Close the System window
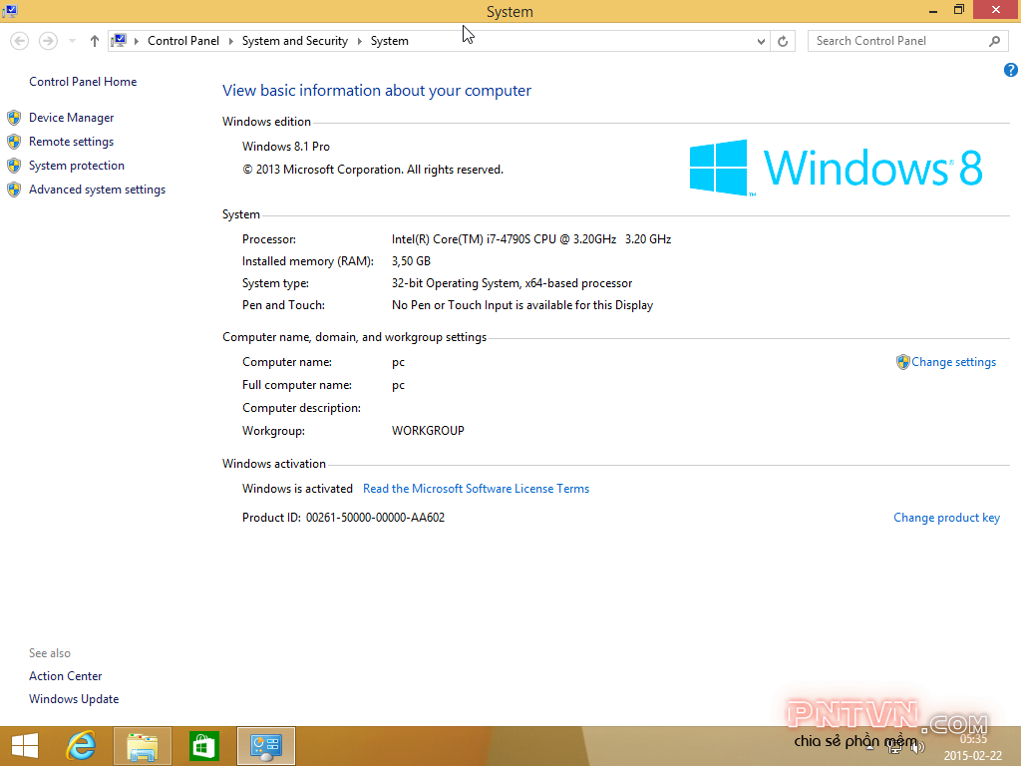This screenshot has height=766, width=1021. (996, 10)
